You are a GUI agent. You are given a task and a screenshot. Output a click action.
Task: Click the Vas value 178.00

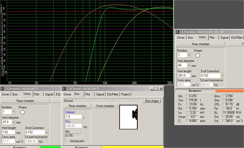193,100
